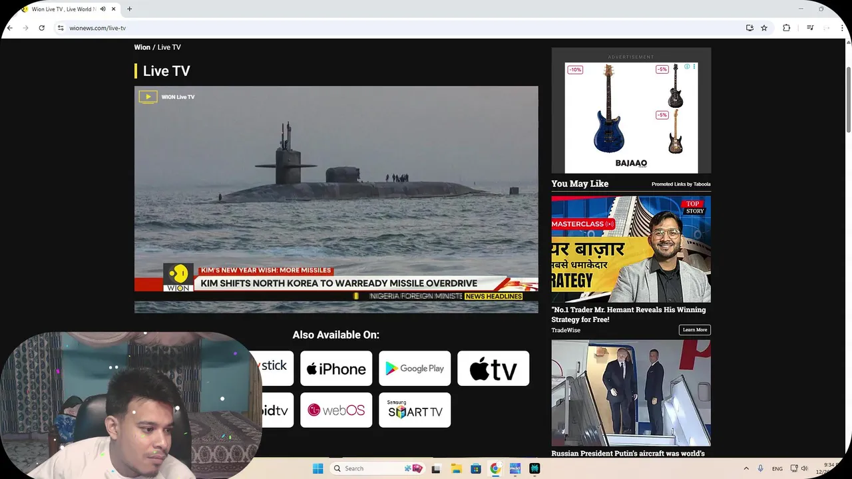The height and width of the screenshot is (479, 852).
Task: Open the Chrome extensions puzzle icon
Action: click(786, 28)
